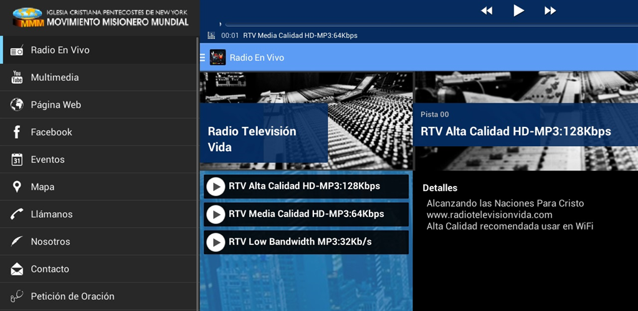The width and height of the screenshot is (638, 311).
Task: Click 'Alta Calidad recomendada usar en WiFi' text
Action: (510, 226)
